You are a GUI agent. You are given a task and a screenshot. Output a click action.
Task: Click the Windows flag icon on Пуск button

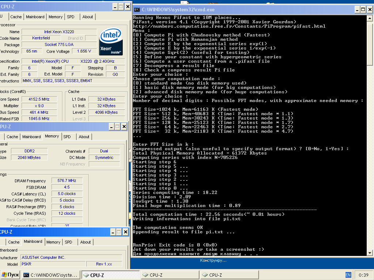click(4, 275)
